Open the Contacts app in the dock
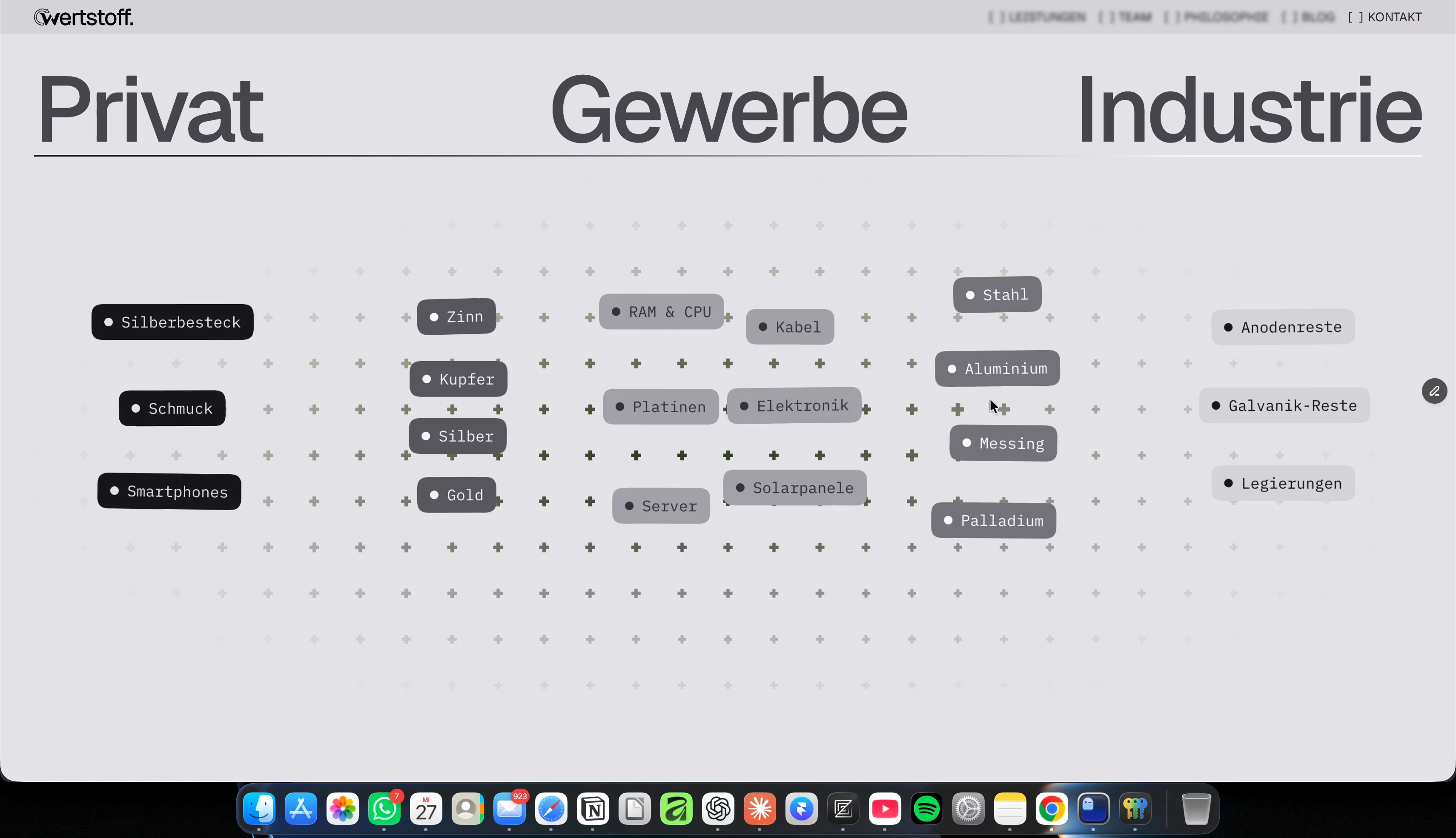1456x838 pixels. [468, 809]
